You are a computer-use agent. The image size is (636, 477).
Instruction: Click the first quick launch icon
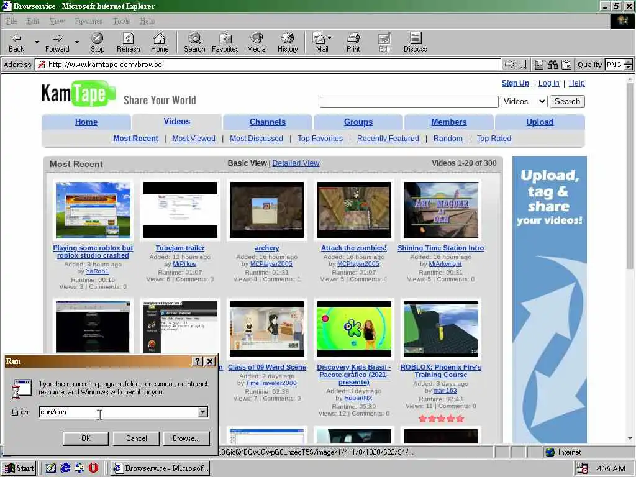click(x=51, y=468)
